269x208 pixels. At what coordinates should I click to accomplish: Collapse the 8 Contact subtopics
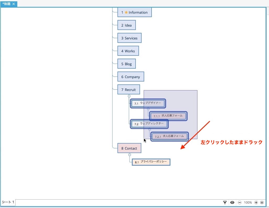click(x=130, y=155)
